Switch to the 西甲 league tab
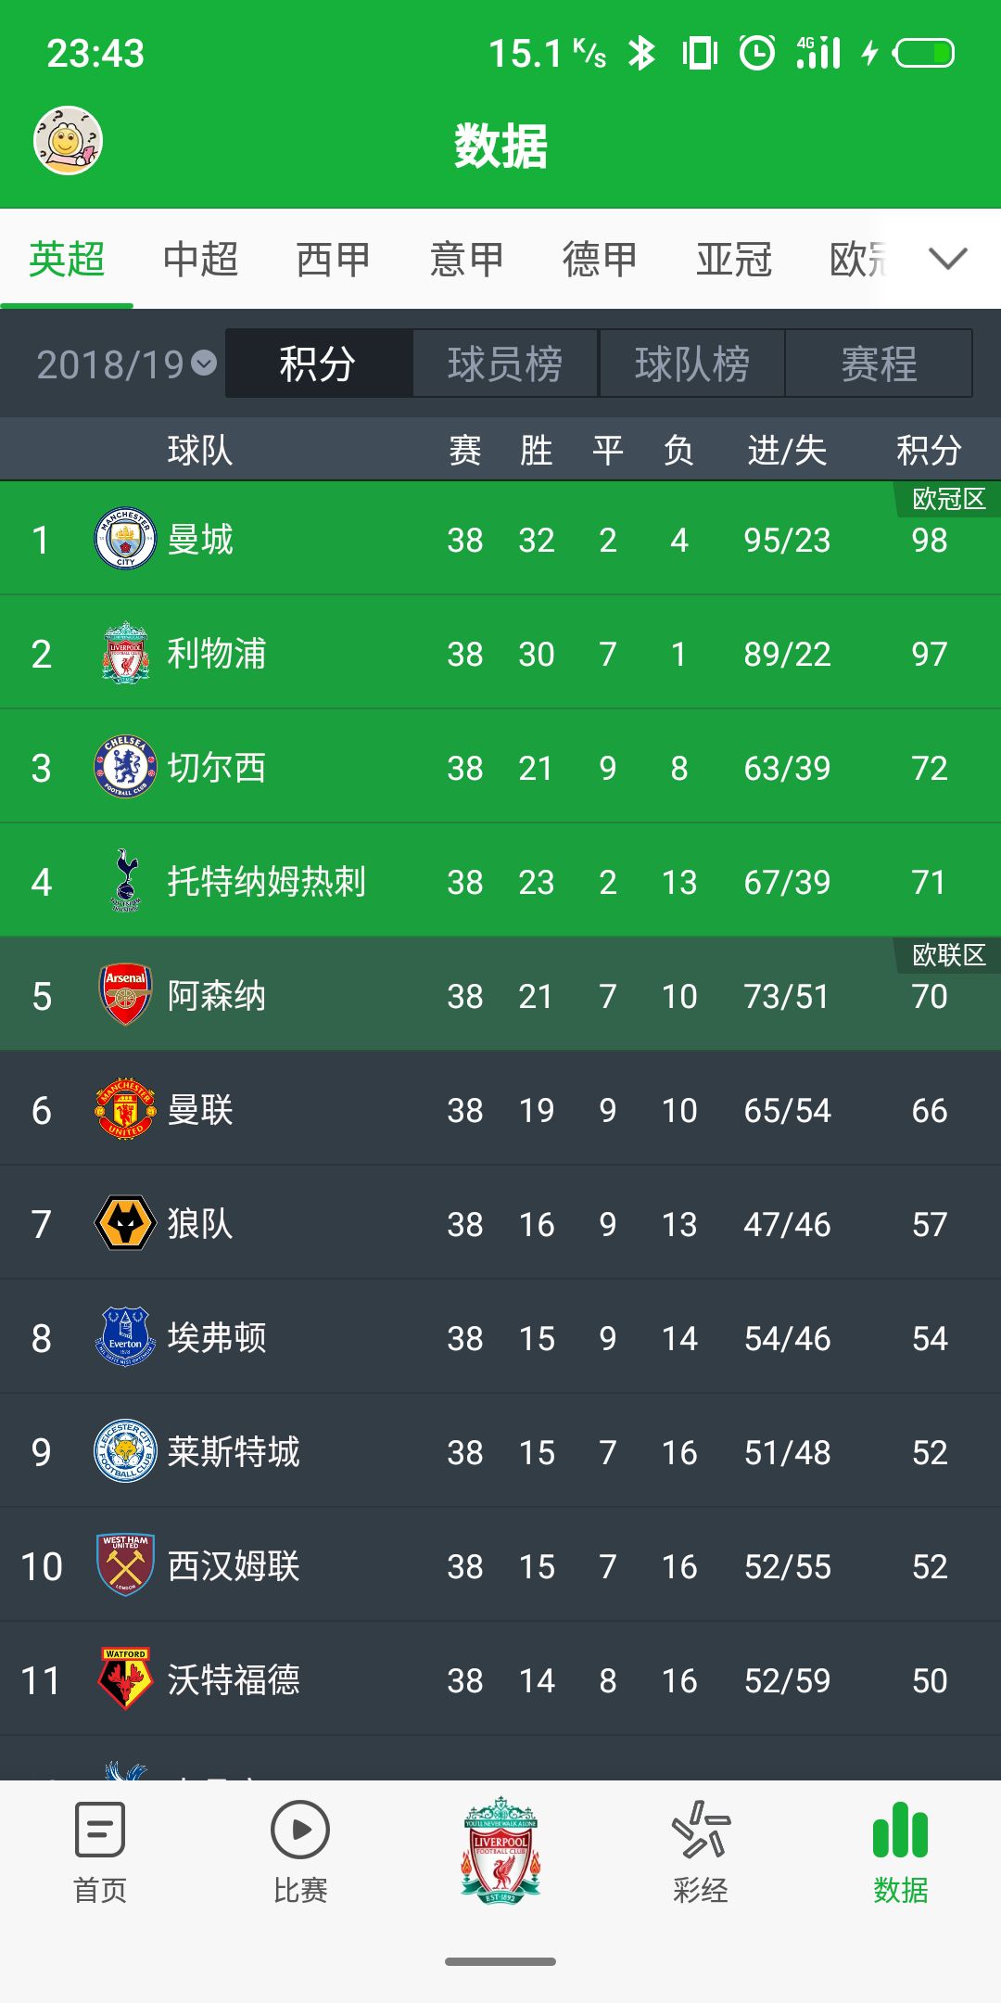 pos(334,259)
